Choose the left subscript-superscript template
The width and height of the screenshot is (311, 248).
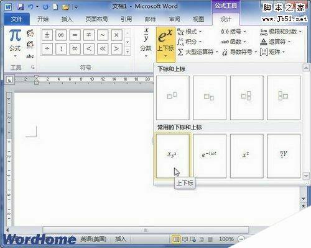click(x=284, y=98)
